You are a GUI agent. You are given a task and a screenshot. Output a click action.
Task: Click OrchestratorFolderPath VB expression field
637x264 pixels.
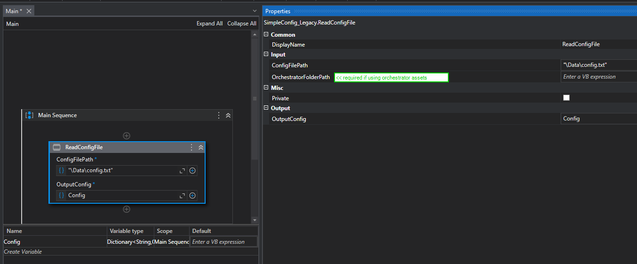point(599,77)
